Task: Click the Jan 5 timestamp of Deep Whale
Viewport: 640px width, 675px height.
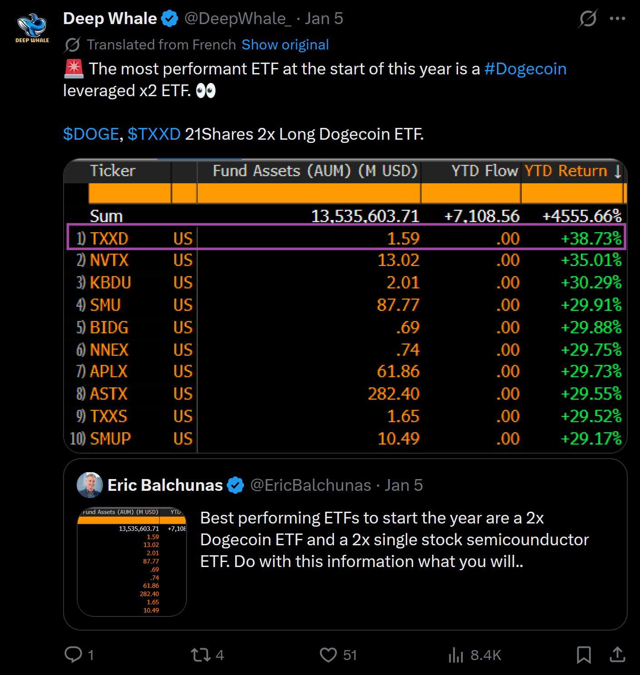Action: pos(324,19)
